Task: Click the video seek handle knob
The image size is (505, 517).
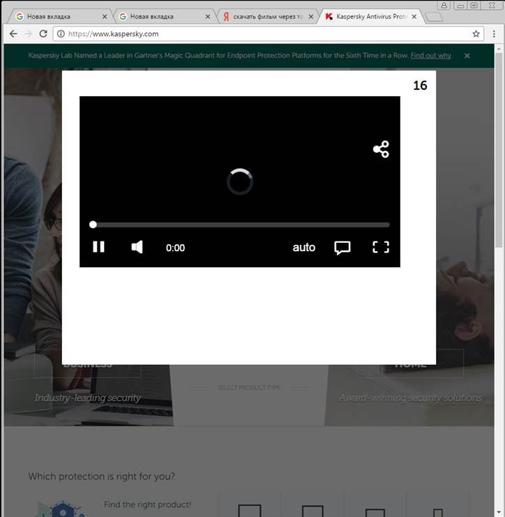Action: coord(93,225)
